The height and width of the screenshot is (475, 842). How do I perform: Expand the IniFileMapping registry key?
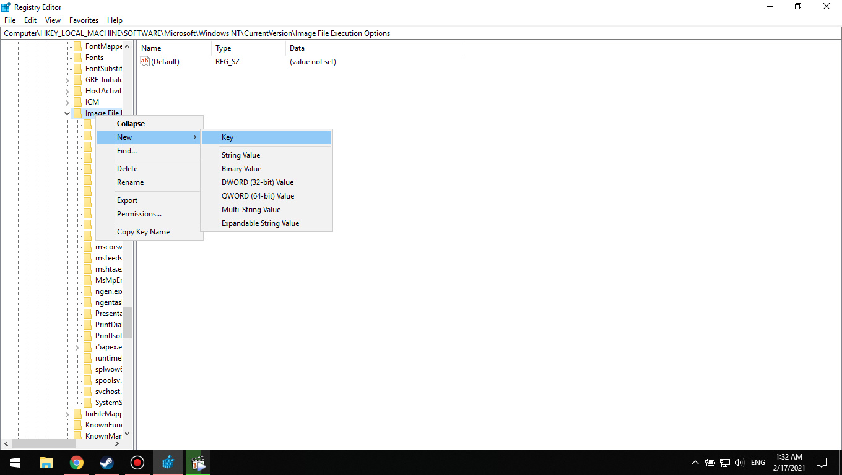point(67,414)
